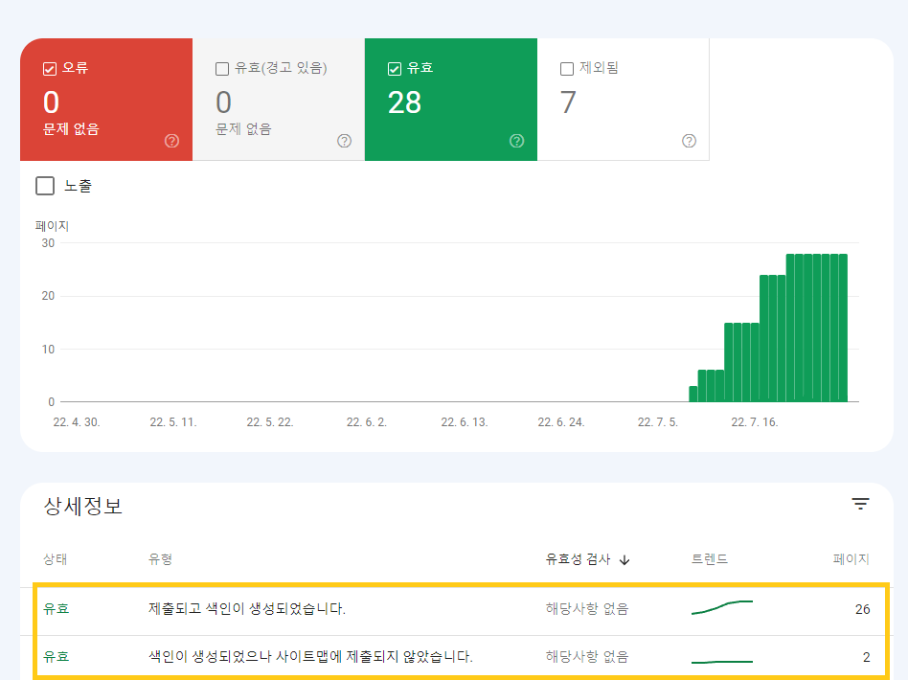Click the 유효 status in first row
This screenshot has width=908, height=680.
coord(57,609)
